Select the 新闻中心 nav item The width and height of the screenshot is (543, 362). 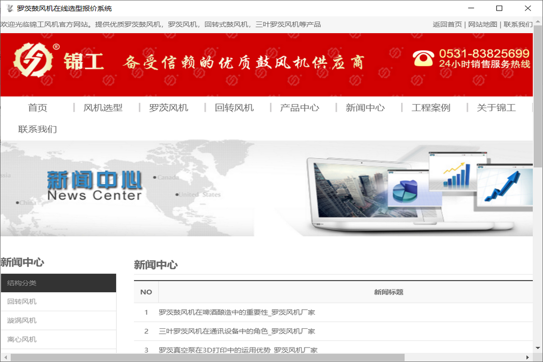tap(364, 107)
